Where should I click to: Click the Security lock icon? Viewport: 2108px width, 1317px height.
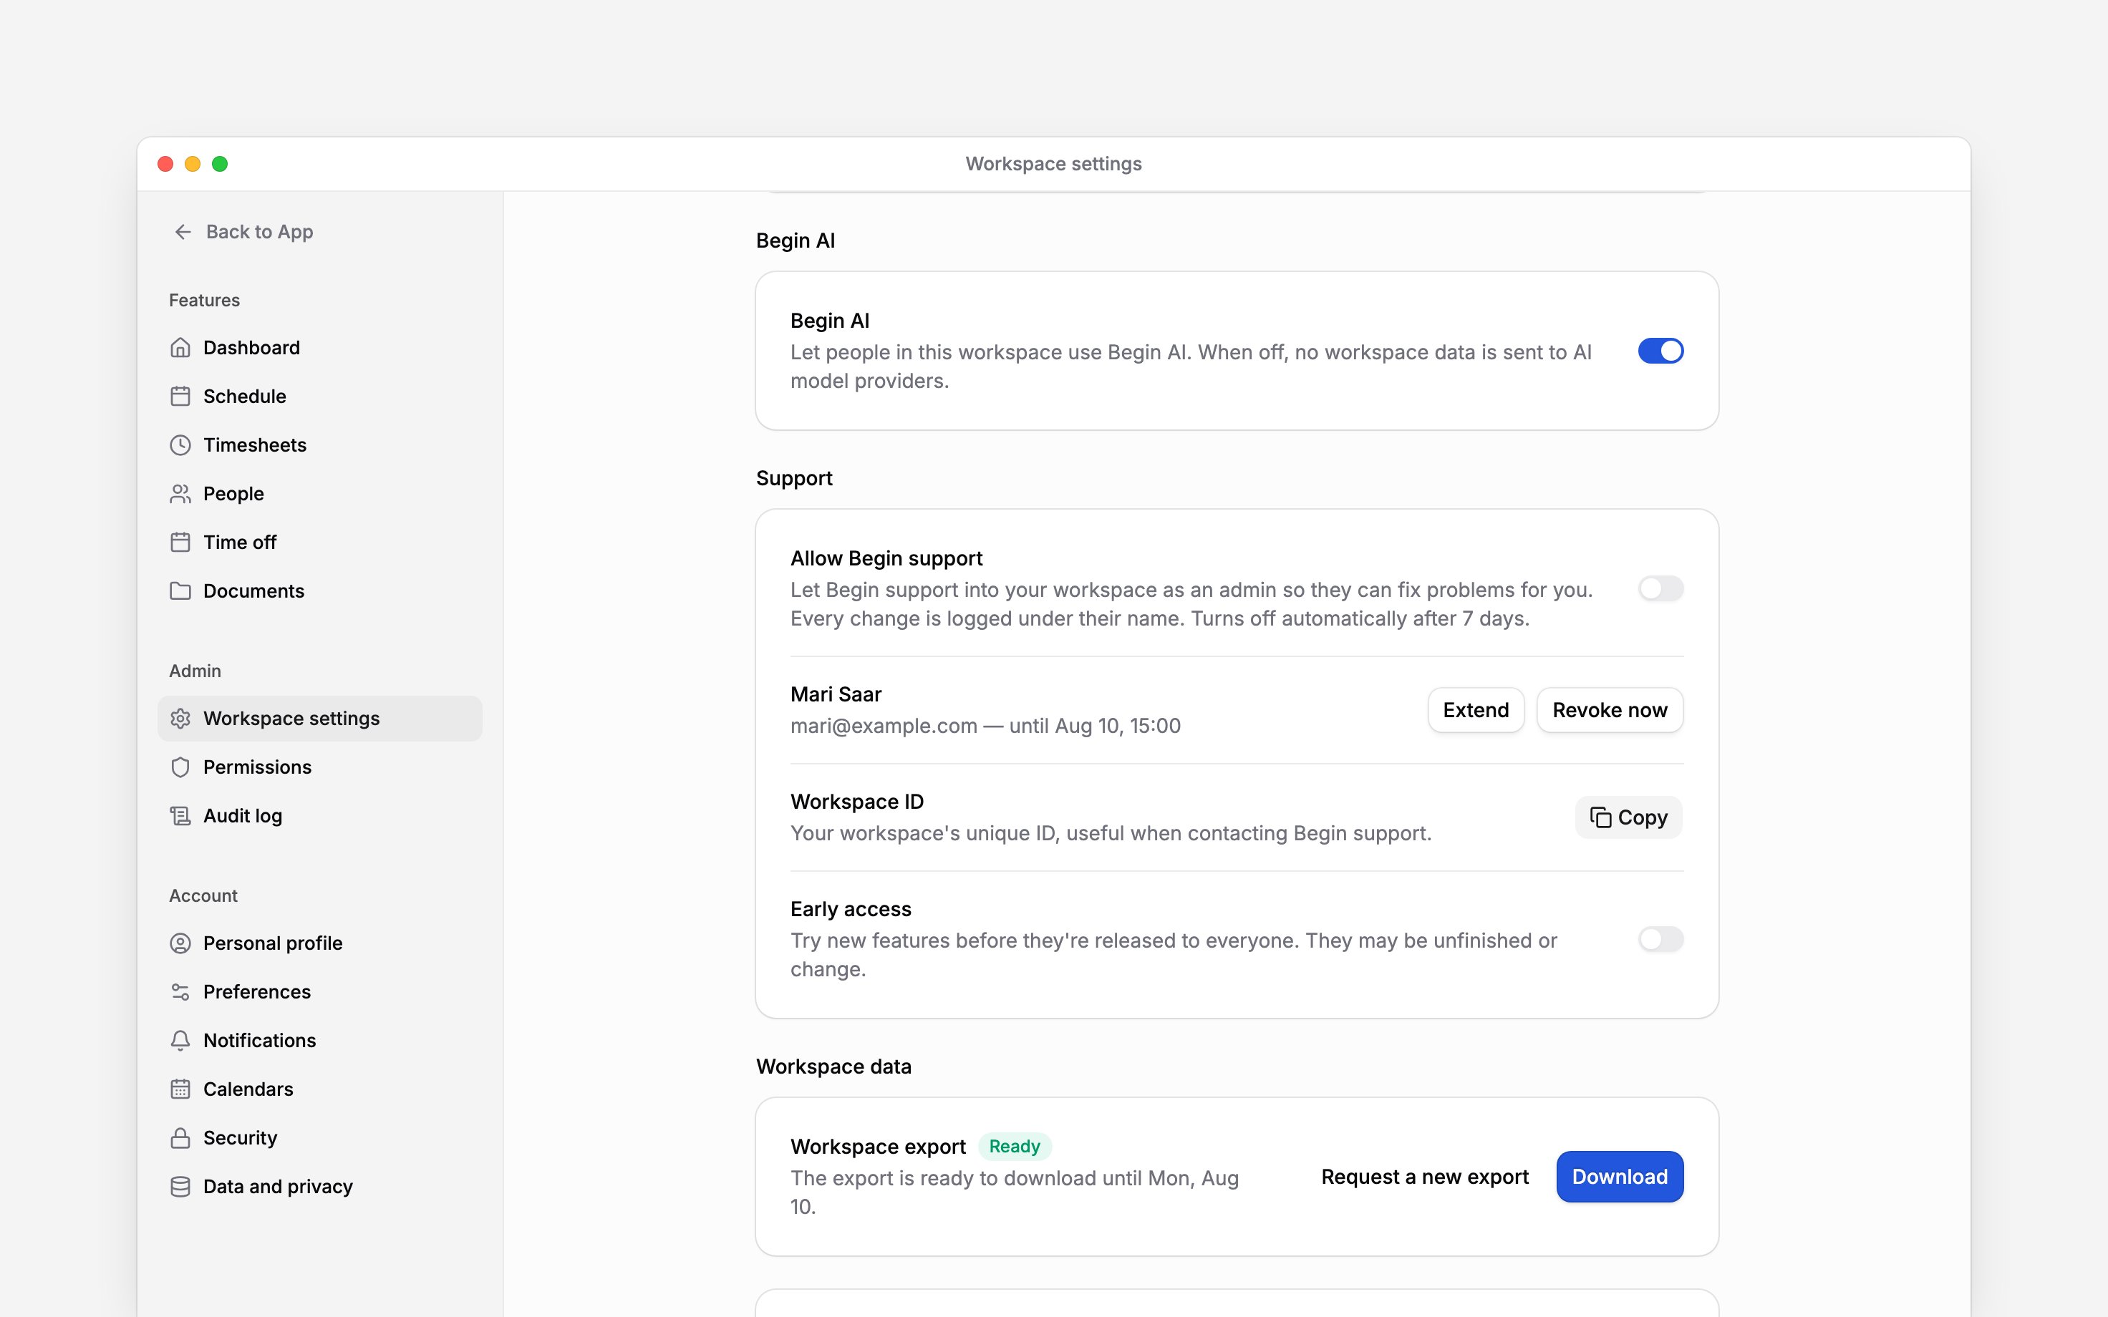180,1139
